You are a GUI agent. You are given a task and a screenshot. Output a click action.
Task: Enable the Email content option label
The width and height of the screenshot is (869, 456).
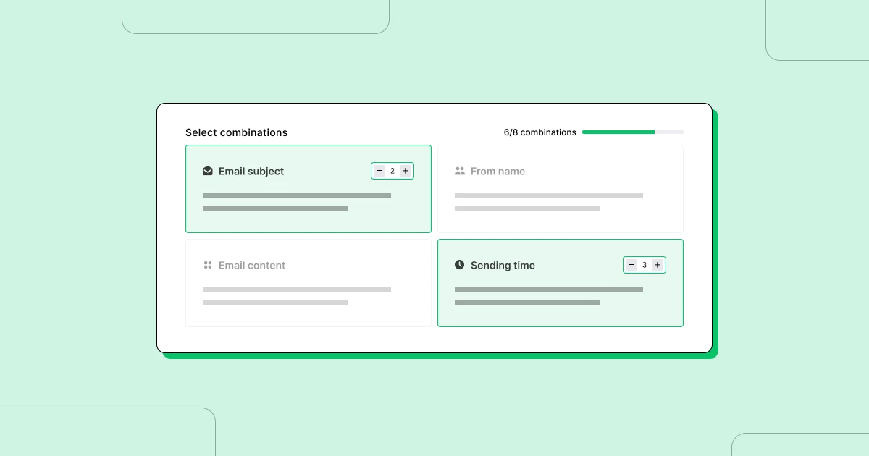coord(252,266)
